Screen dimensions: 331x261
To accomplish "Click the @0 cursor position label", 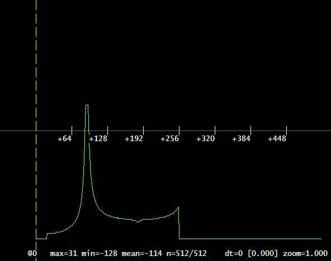I will coord(32,253).
